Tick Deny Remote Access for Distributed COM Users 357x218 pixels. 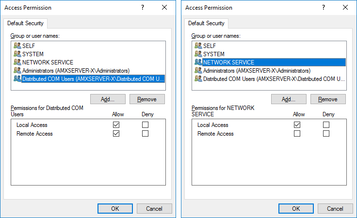click(145, 134)
